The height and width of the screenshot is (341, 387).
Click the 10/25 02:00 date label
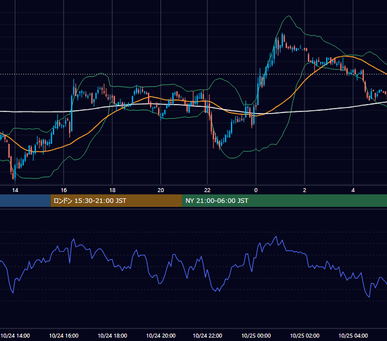pos(304,335)
